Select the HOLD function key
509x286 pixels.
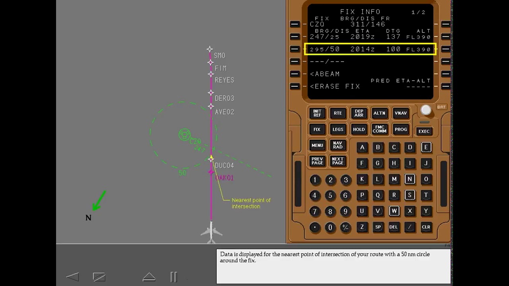(x=359, y=129)
